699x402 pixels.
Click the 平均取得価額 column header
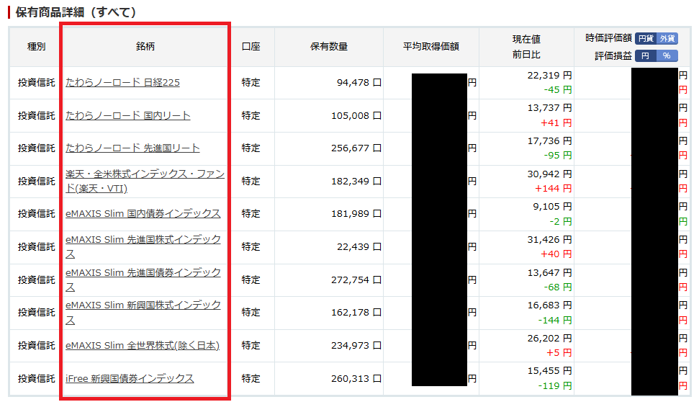click(x=431, y=46)
